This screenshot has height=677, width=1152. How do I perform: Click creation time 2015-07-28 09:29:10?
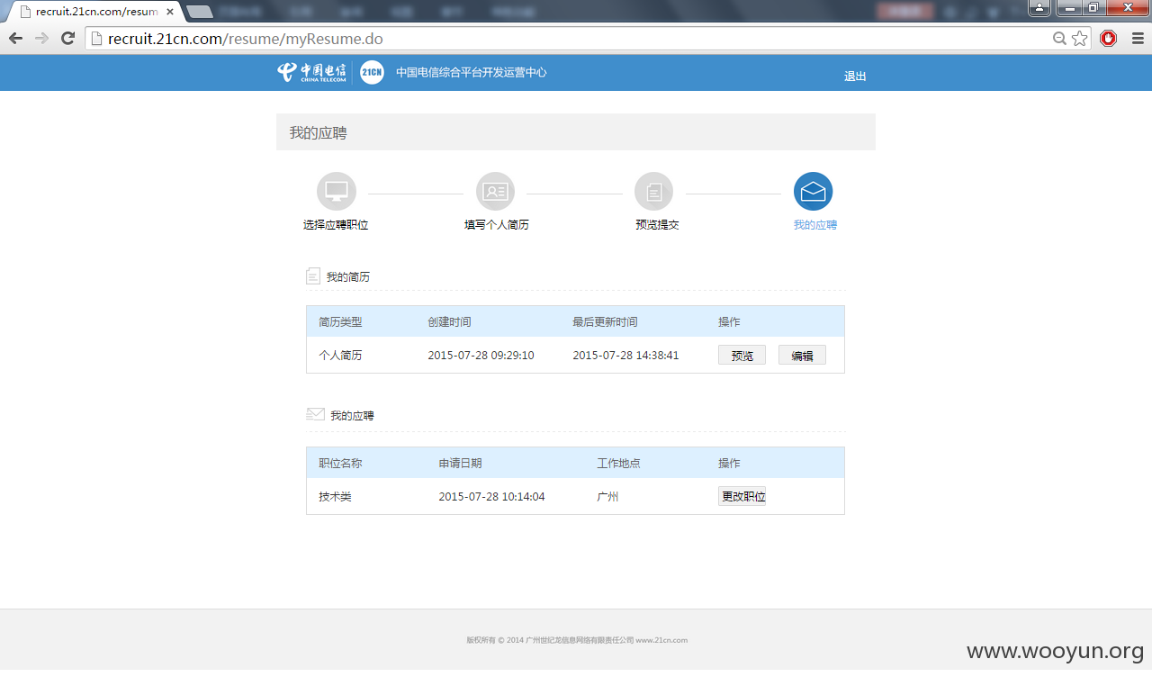click(x=481, y=356)
